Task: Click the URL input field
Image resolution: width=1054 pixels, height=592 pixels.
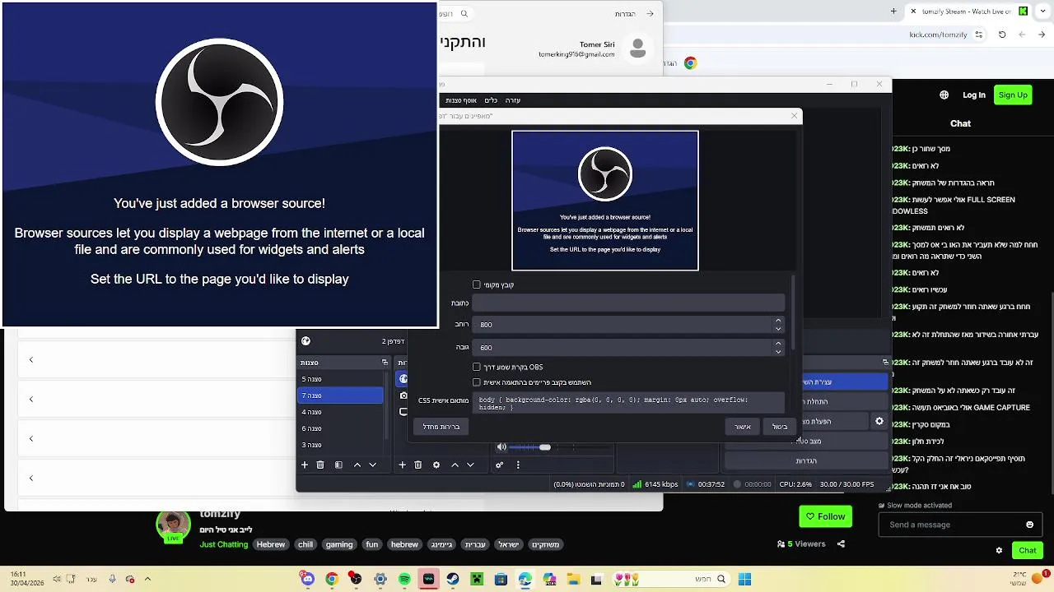Action: (628, 303)
